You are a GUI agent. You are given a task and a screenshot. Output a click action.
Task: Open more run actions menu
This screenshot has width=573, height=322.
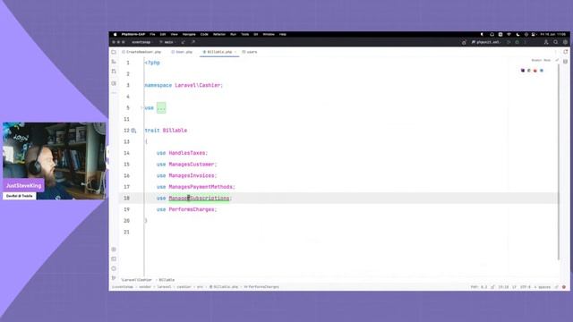click(526, 42)
